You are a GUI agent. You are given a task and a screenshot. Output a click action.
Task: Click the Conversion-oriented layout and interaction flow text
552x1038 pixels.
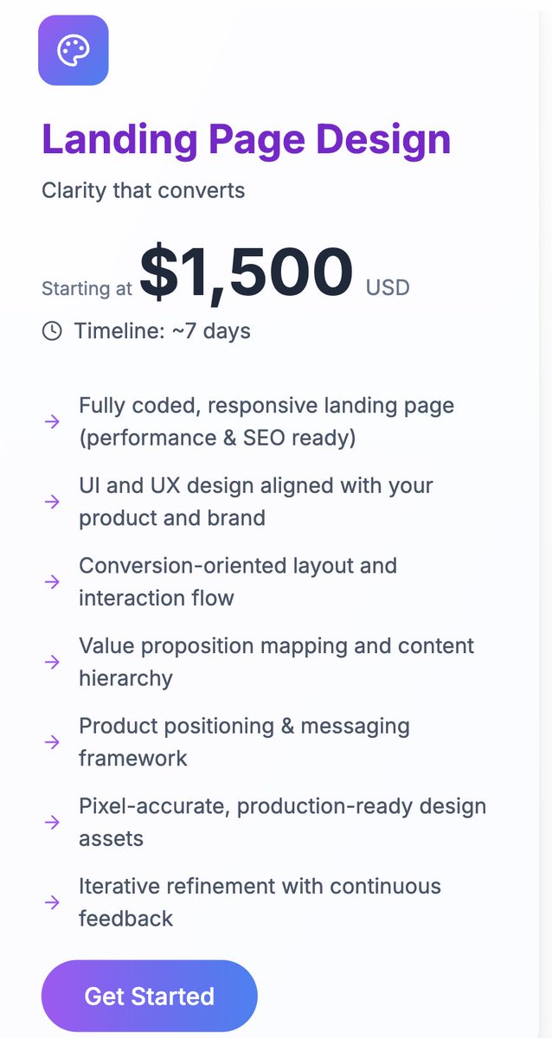click(238, 581)
